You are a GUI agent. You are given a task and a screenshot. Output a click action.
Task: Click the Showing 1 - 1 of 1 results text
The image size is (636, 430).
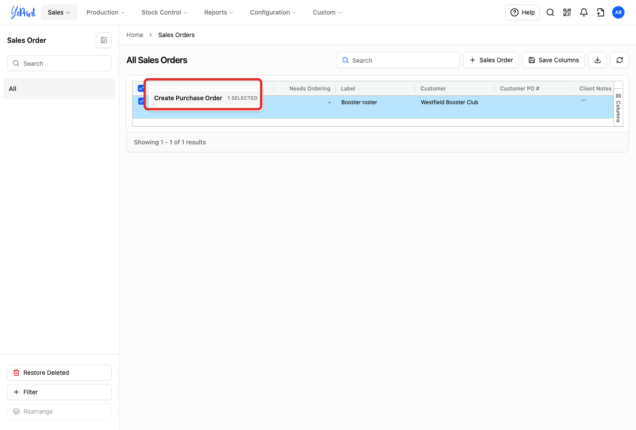[170, 142]
